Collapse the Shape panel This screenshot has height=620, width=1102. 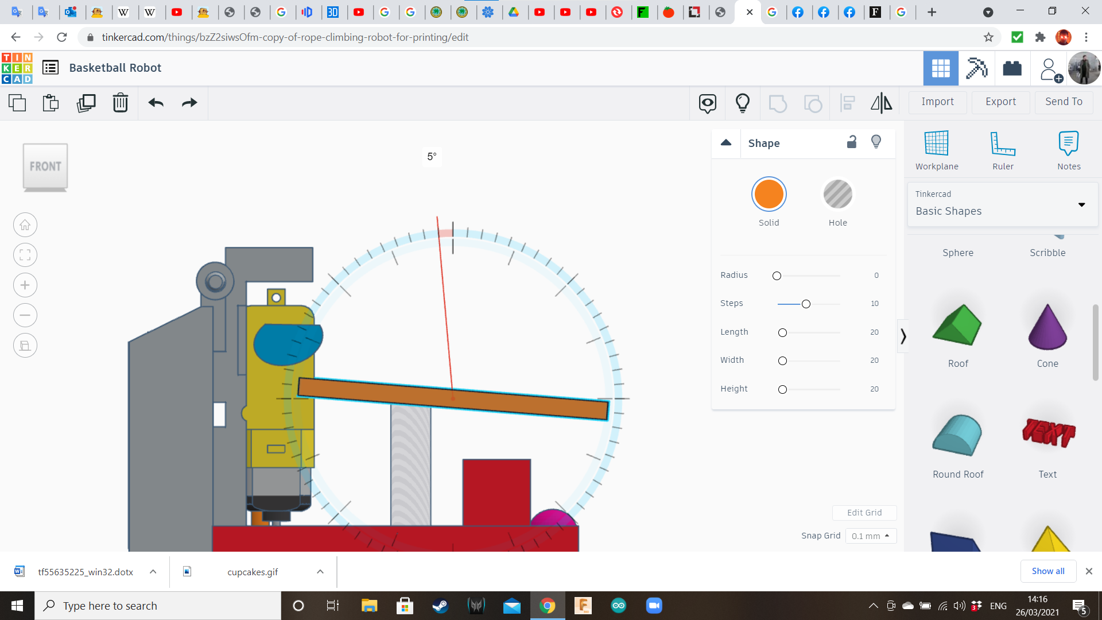[x=725, y=142]
